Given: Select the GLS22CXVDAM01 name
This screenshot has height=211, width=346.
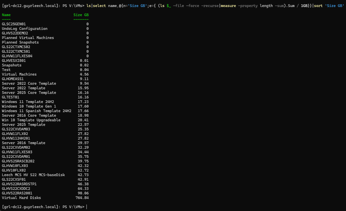Looking at the screenshot, I should [16, 157].
